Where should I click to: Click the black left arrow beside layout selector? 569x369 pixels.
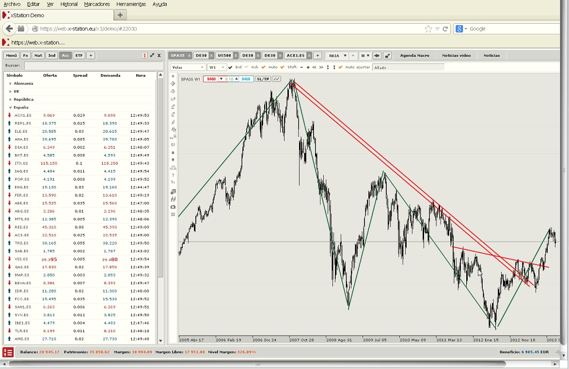377,56
